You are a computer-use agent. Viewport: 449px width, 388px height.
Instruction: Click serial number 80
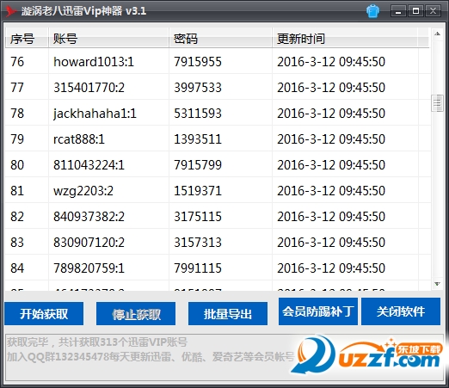(17, 165)
